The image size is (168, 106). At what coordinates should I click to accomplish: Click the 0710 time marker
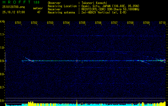[162, 23]
